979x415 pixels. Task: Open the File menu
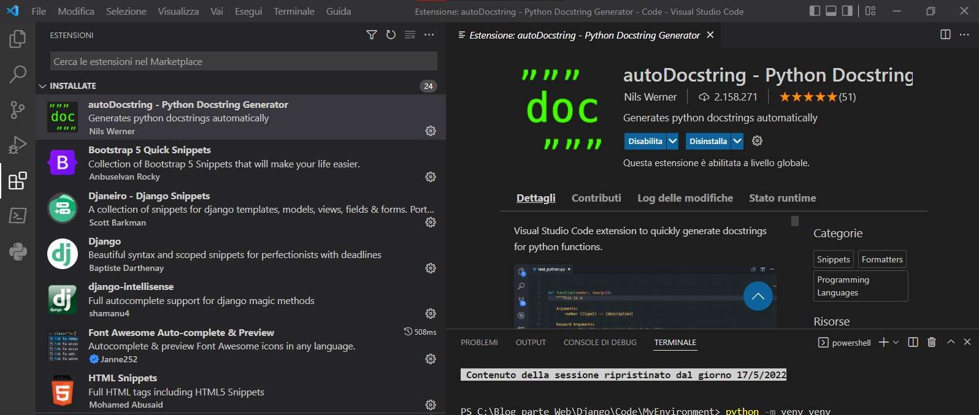click(x=39, y=11)
